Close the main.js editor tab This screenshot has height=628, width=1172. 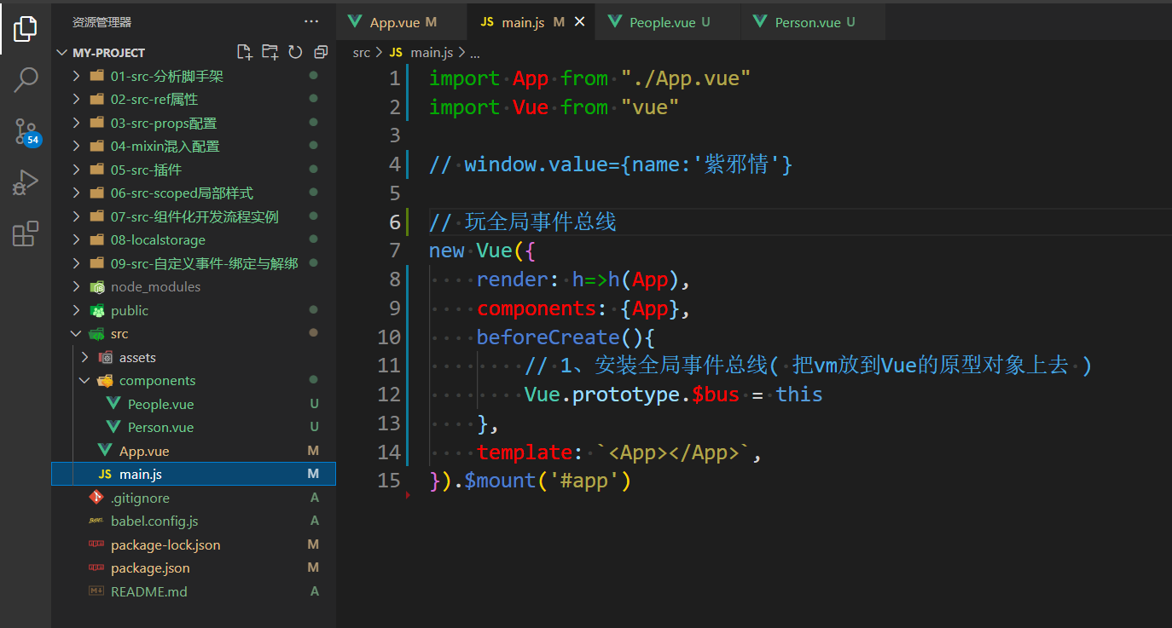(x=580, y=22)
